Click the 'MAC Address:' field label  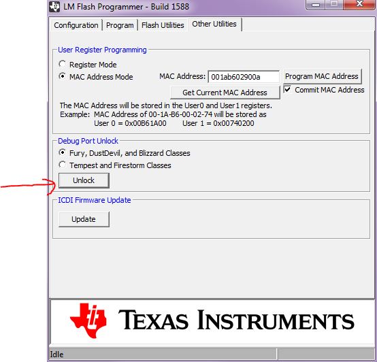click(x=182, y=76)
